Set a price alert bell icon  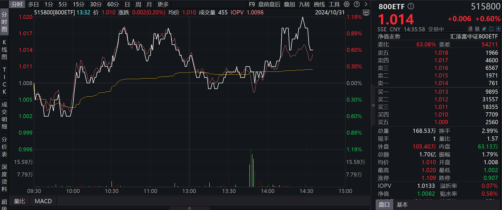491,29
